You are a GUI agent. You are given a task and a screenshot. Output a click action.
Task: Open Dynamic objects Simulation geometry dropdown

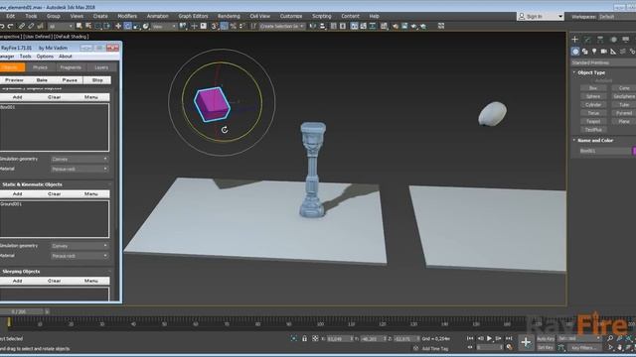(x=79, y=159)
